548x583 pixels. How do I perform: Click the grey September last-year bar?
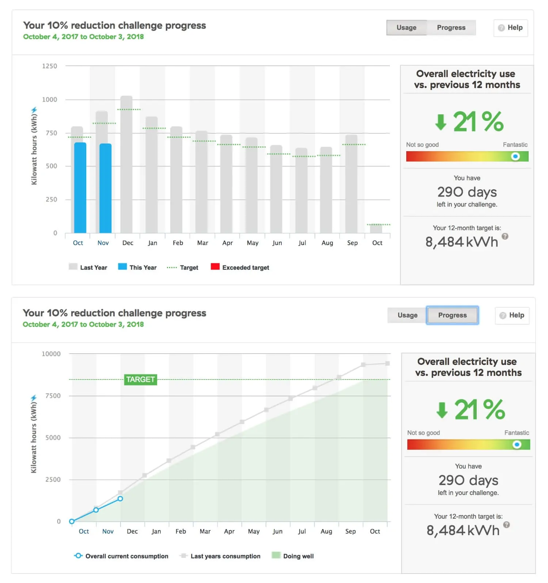tap(351, 184)
